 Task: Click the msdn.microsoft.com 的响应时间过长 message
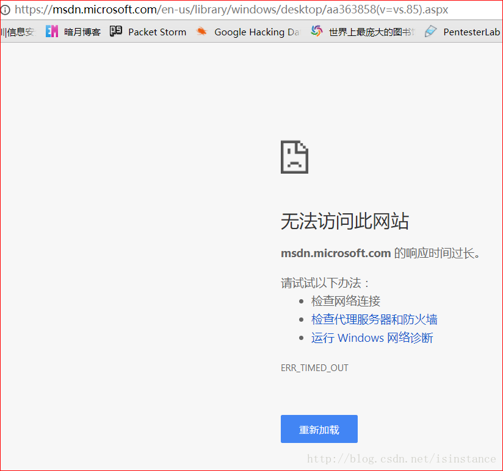[380, 253]
